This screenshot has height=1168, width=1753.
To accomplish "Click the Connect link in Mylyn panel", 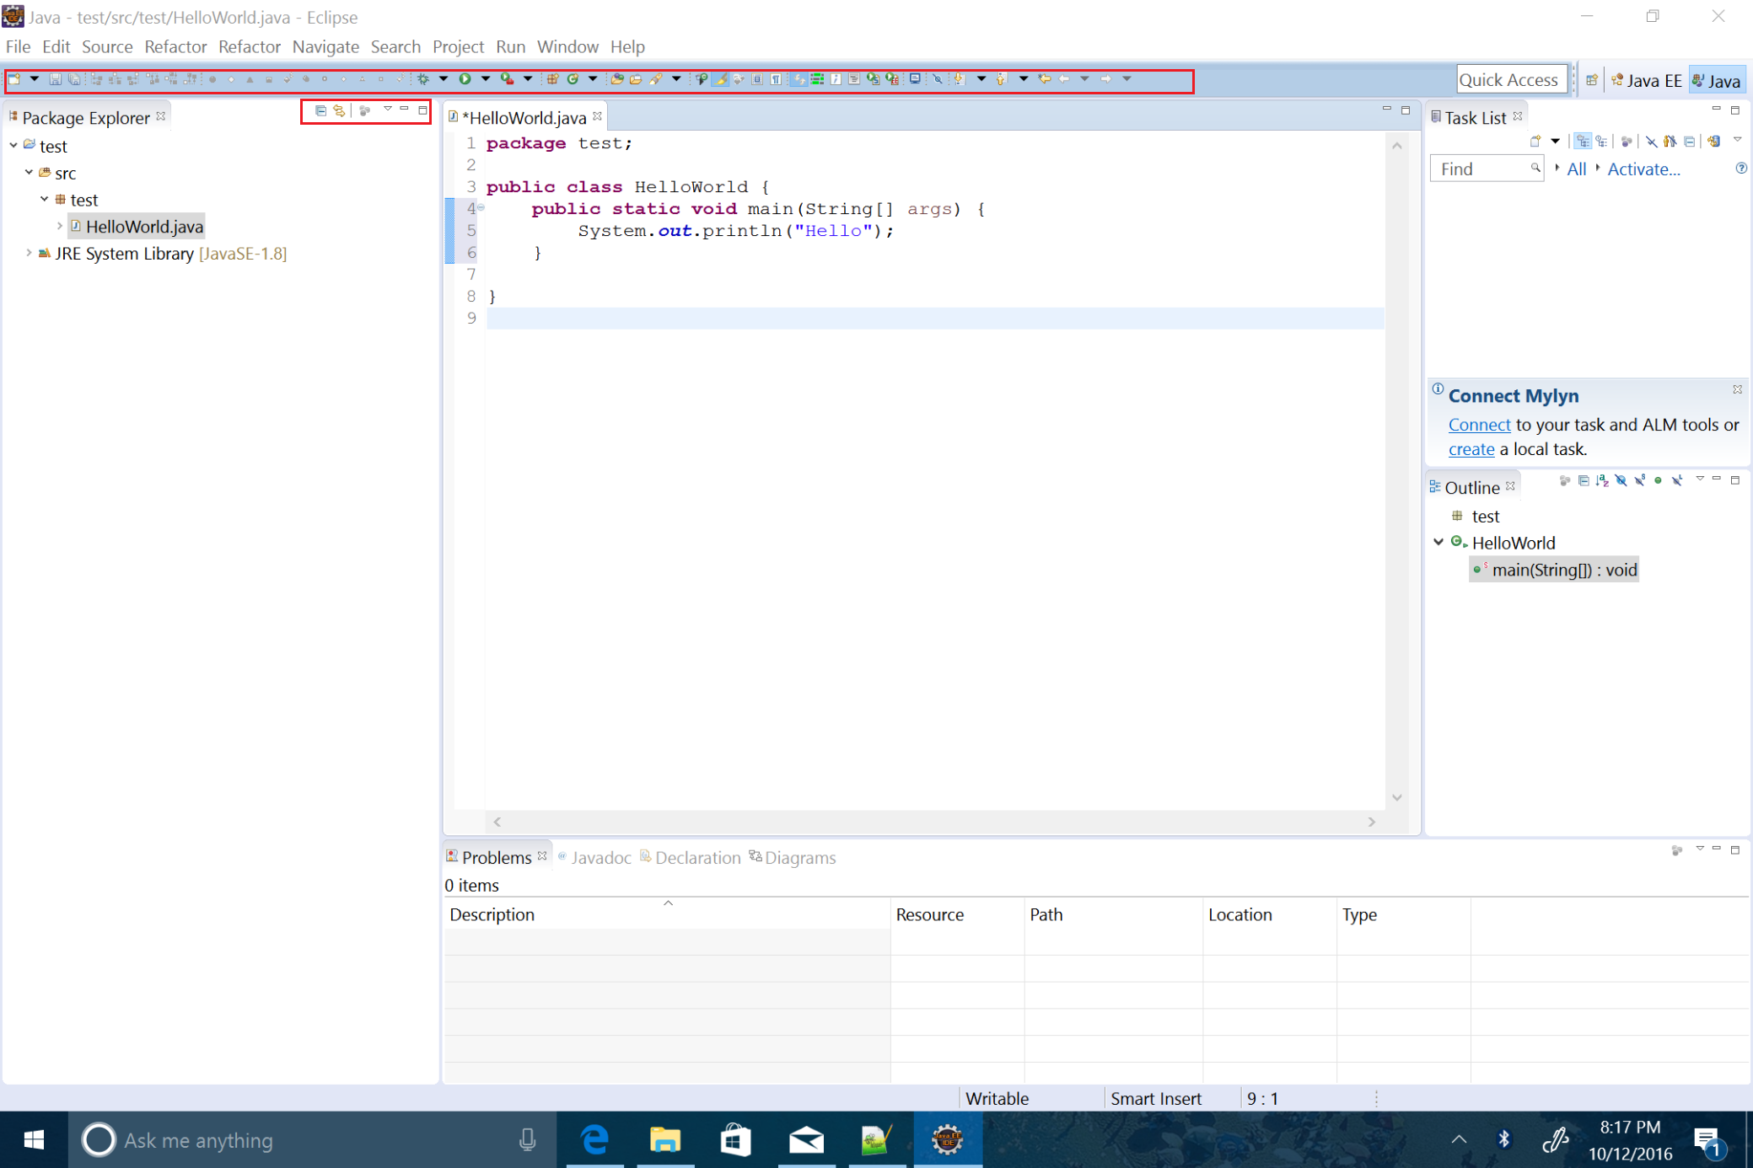I will pyautogui.click(x=1479, y=425).
